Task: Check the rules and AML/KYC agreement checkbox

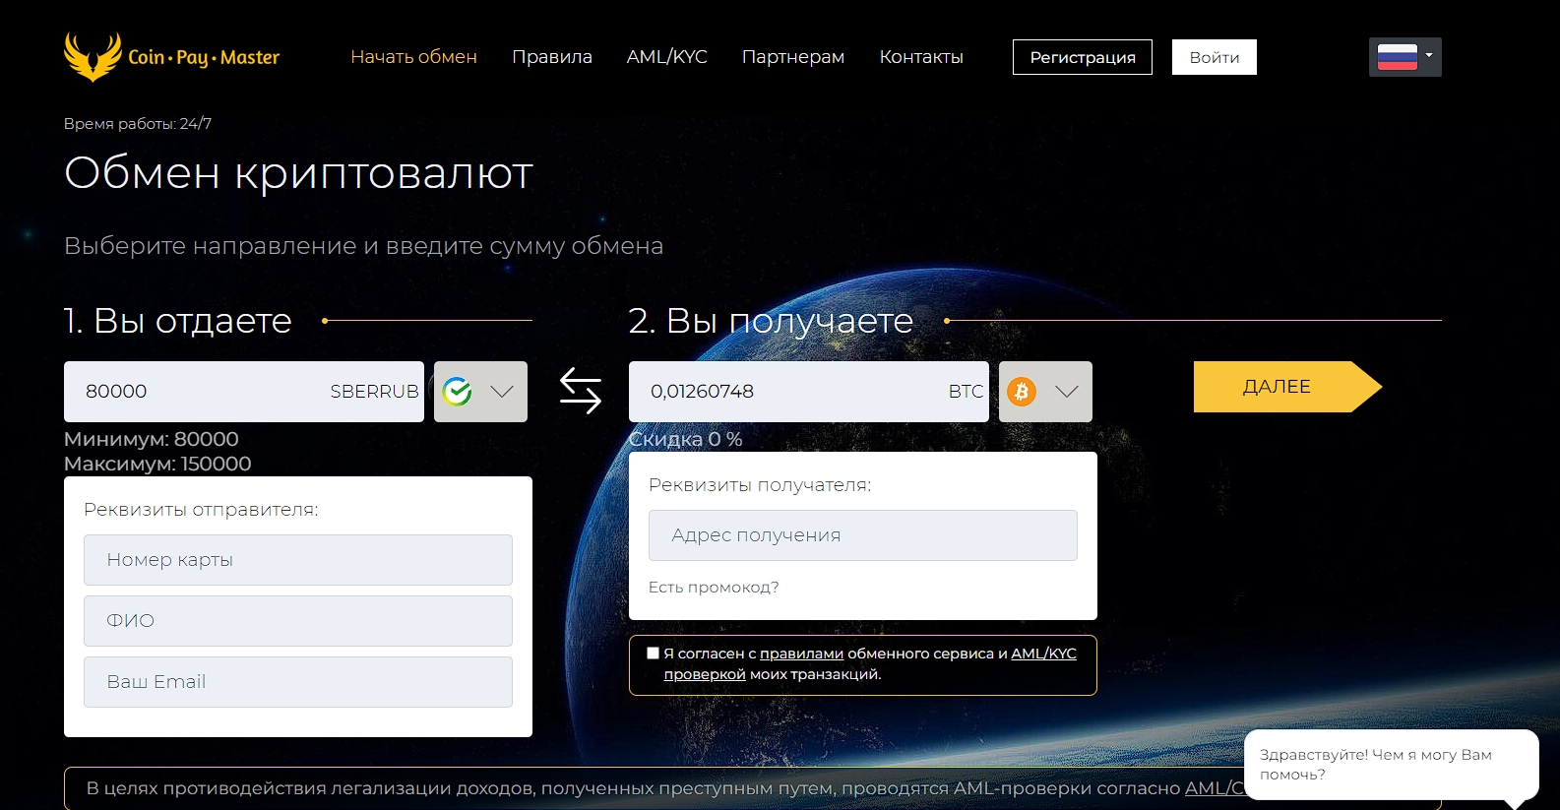Action: tap(653, 653)
